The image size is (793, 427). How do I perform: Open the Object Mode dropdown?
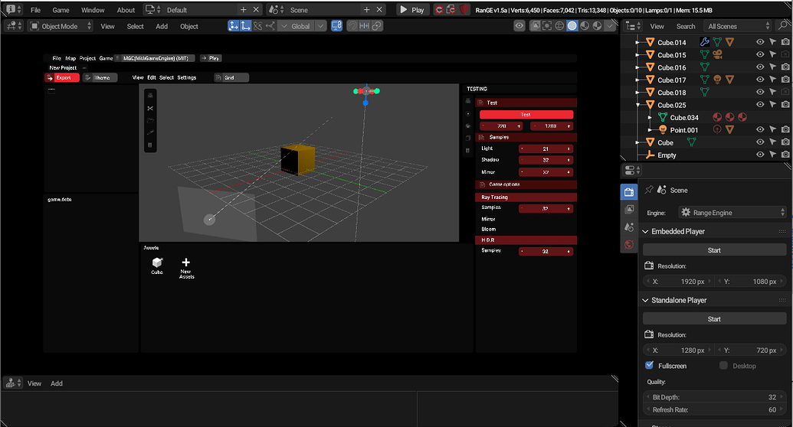pyautogui.click(x=61, y=26)
